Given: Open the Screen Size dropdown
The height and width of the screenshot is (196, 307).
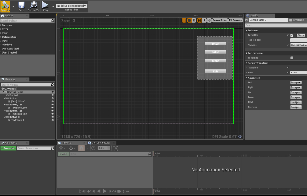Looking at the screenshot, I should [220, 20].
